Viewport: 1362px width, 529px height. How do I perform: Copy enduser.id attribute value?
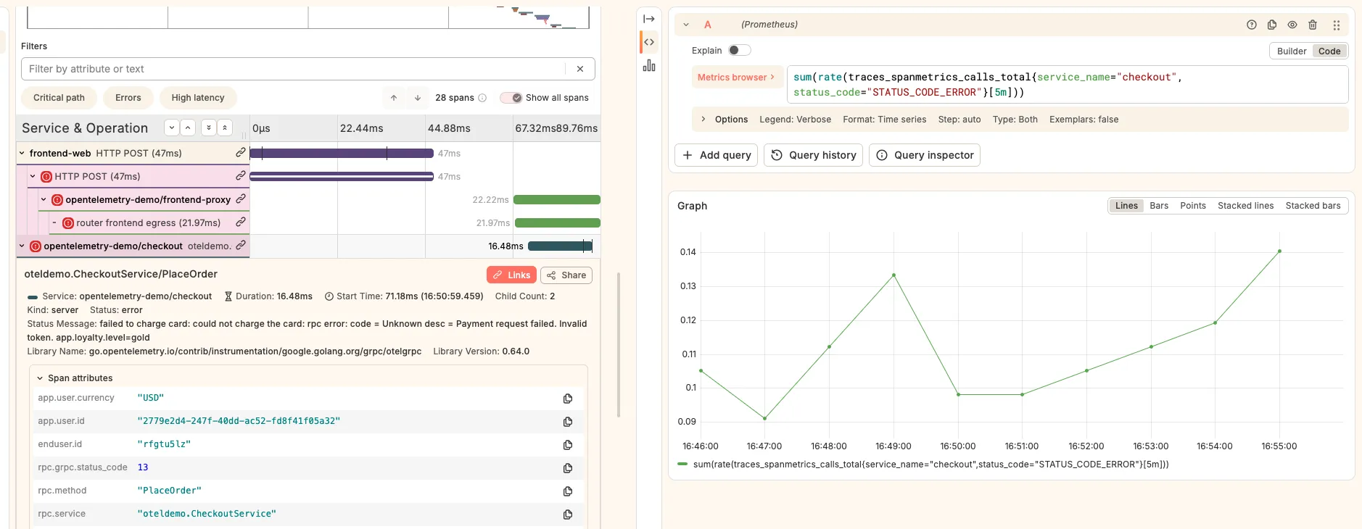[x=568, y=445]
